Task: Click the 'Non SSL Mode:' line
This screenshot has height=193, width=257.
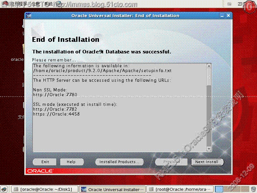Action: click(50, 90)
